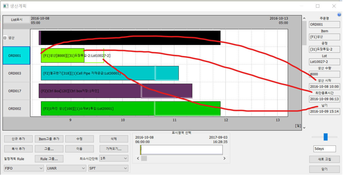This screenshot has height=175, width=343.
Task: Open the FIFO rule dropdown
Action: point(24,168)
